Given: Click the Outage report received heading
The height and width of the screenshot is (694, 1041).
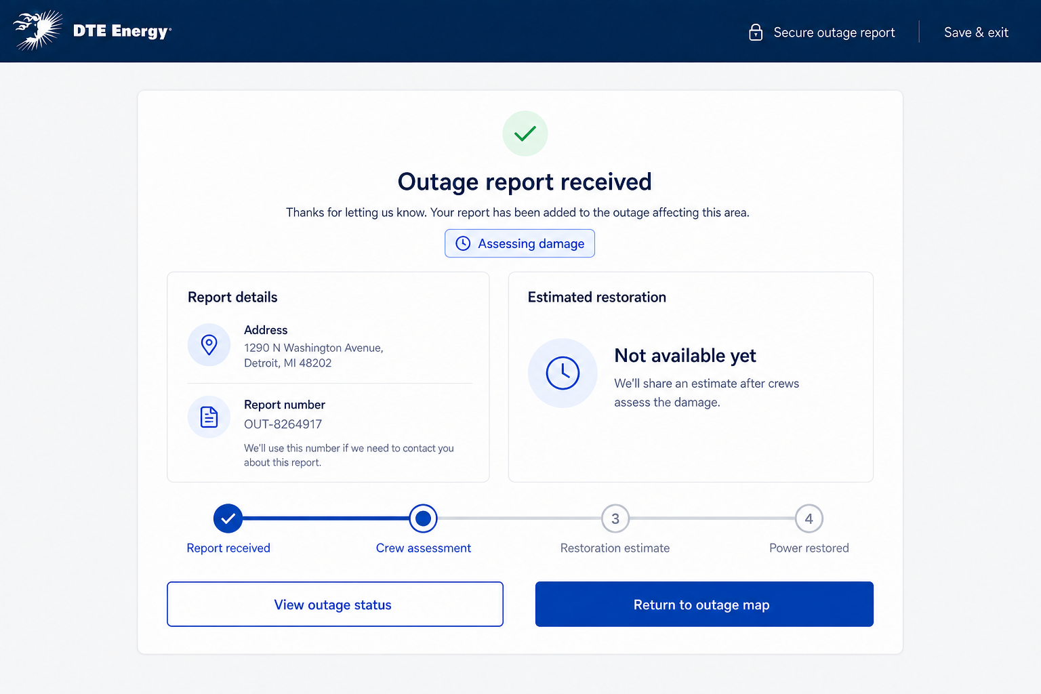Looking at the screenshot, I should click(x=525, y=182).
